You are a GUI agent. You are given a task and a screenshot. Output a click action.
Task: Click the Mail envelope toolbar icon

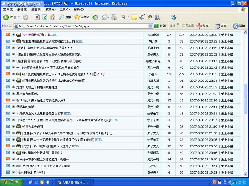105,17
